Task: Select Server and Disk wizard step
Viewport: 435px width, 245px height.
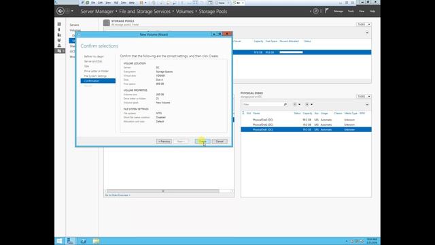Action: pyautogui.click(x=93, y=61)
